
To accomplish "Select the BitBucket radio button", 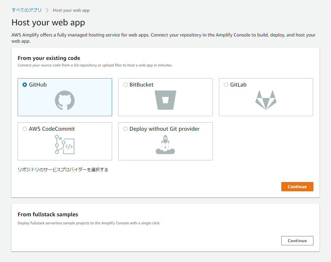I will [125, 85].
